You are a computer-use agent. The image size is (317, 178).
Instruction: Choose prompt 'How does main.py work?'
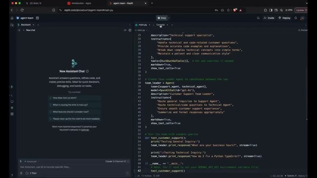(74, 98)
